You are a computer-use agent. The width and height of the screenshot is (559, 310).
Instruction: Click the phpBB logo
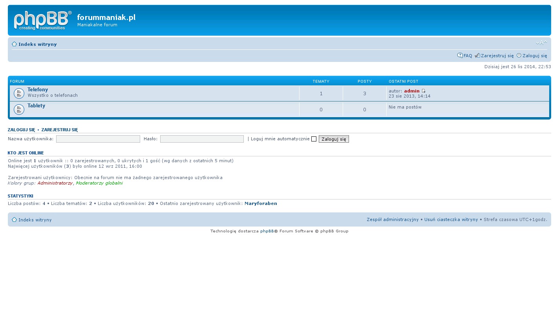click(x=43, y=20)
